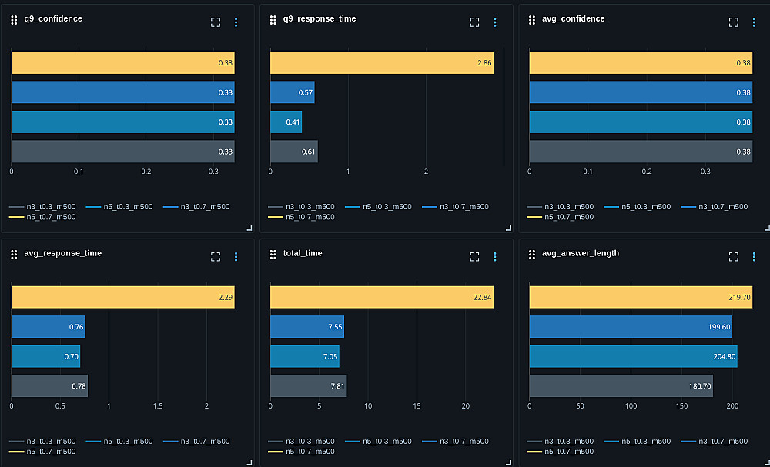Viewport: 770px width, 467px height.
Task: Select the 22.84 bar in total_time
Action: tap(382, 297)
